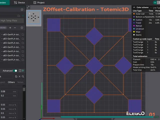Click the edit printer preset icon
The height and width of the screenshot is (120, 160).
[19, 16]
